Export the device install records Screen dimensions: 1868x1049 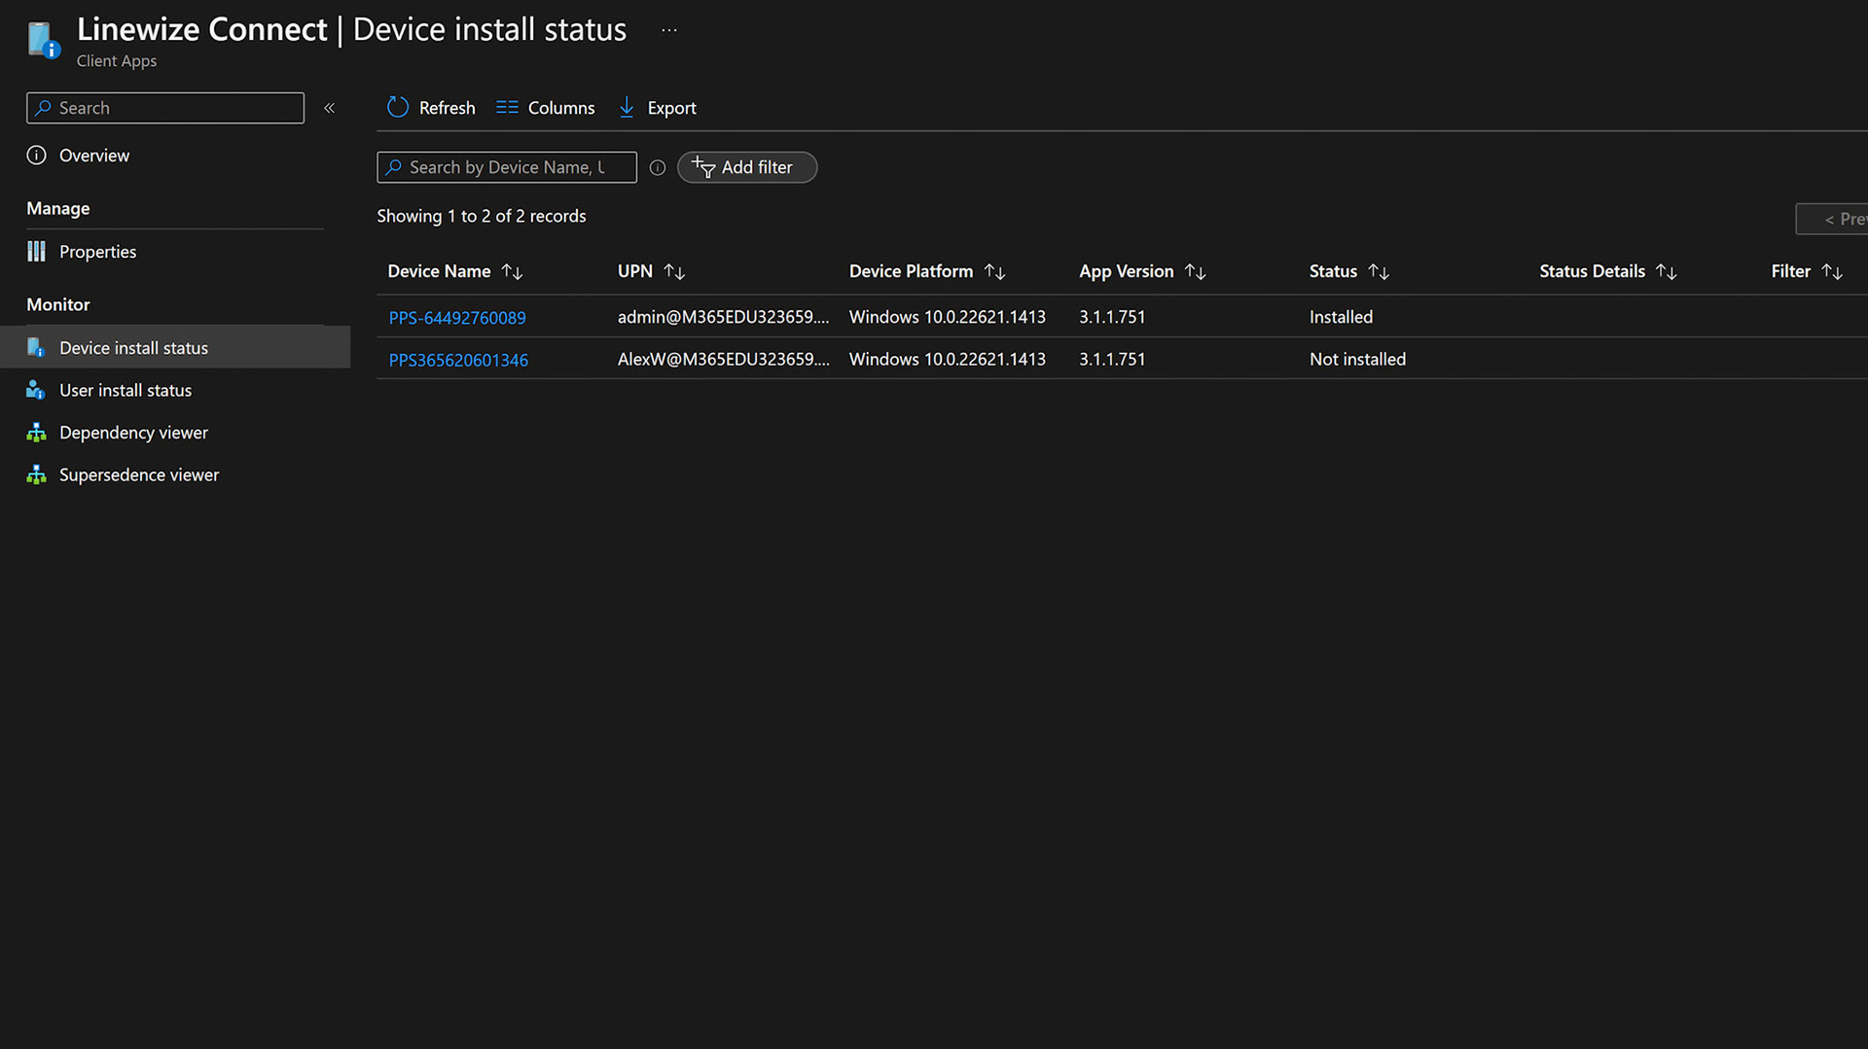click(x=658, y=108)
